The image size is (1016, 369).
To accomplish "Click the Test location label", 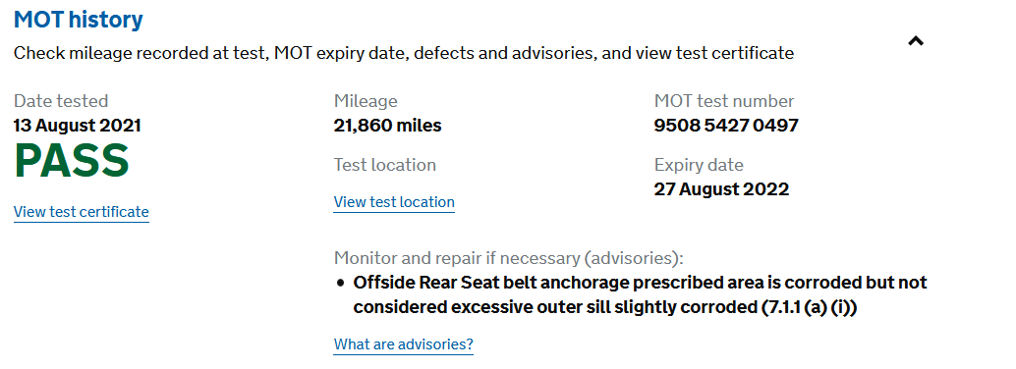I will 385,165.
